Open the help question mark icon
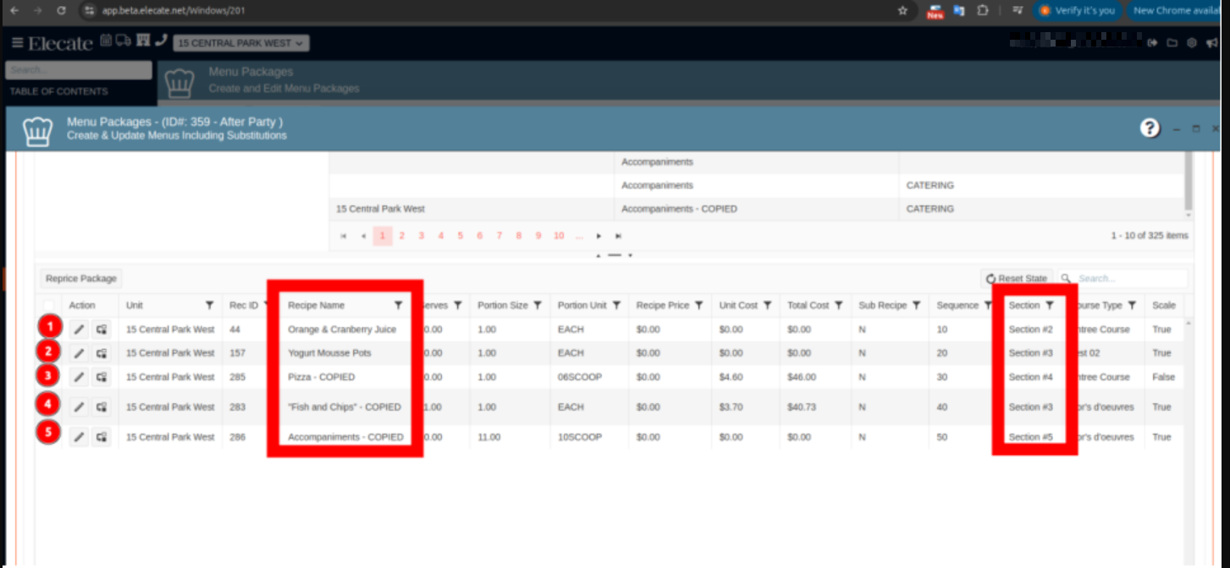The width and height of the screenshot is (1230, 568). point(1149,128)
